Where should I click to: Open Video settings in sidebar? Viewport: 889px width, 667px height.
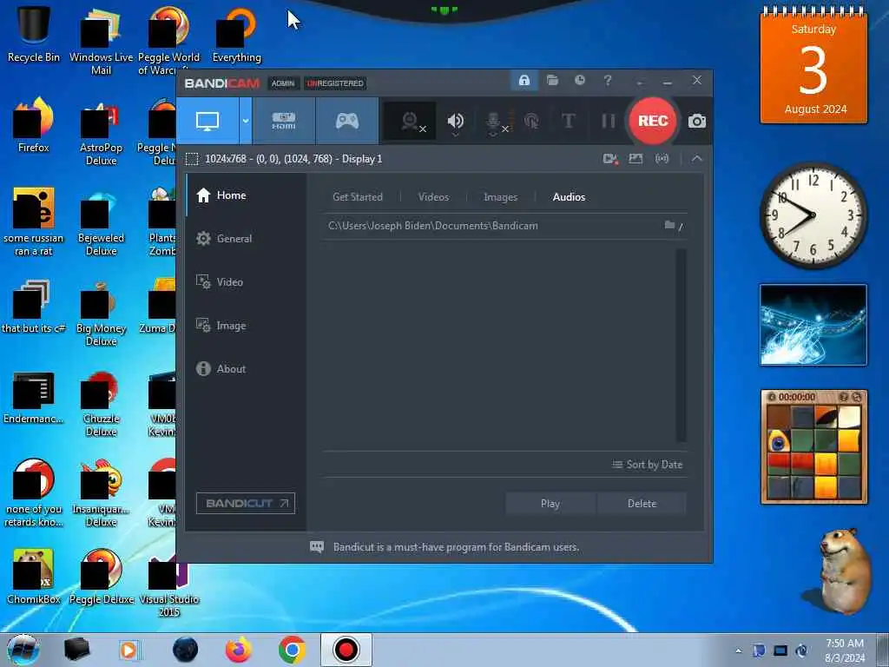246,282
